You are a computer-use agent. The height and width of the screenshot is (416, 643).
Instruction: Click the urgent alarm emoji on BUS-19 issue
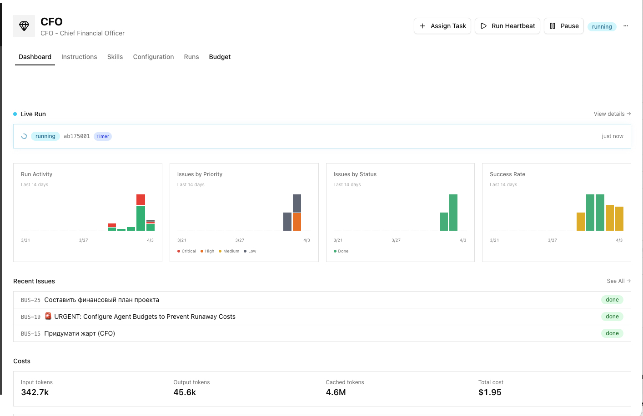[x=48, y=317]
